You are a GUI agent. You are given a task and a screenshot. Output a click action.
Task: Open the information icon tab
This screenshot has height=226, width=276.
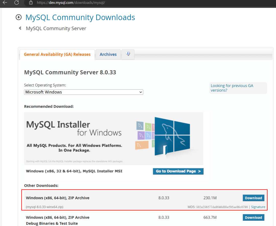[x=128, y=54]
